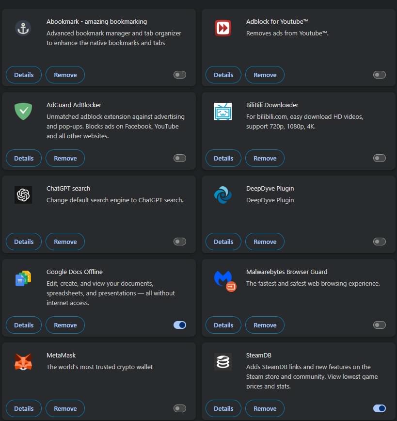Click the DeepDyve Plugin swirl icon
The height and width of the screenshot is (421, 397).
coord(223,195)
